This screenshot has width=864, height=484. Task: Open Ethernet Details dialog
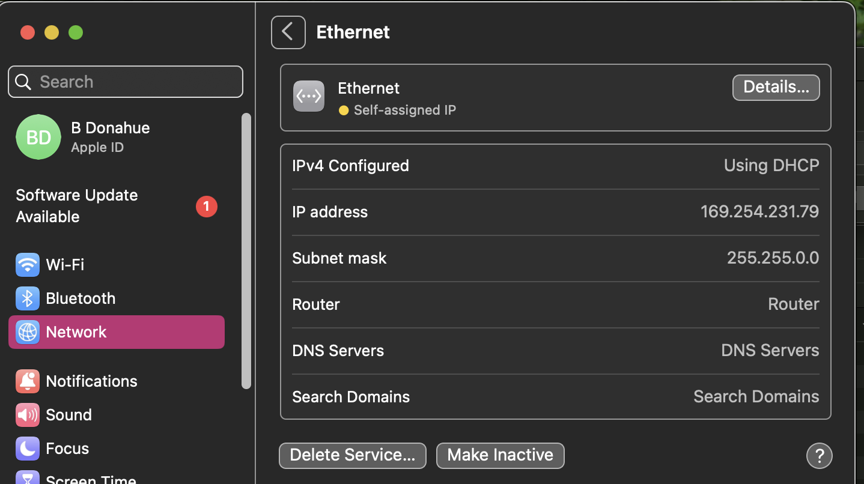[776, 87]
